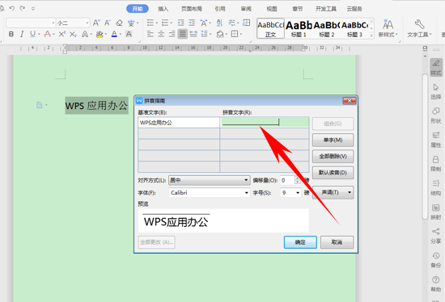Click the sort A-Z icon
This screenshot has width=445, height=302.
pos(219,23)
